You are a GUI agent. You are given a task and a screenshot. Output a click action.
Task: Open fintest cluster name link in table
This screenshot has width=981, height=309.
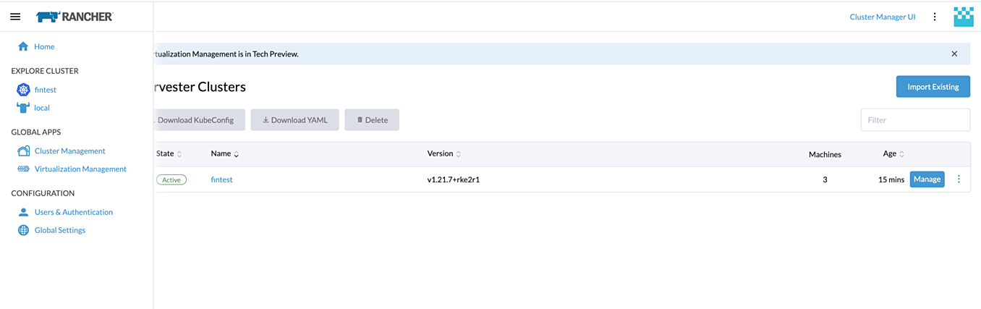[221, 179]
